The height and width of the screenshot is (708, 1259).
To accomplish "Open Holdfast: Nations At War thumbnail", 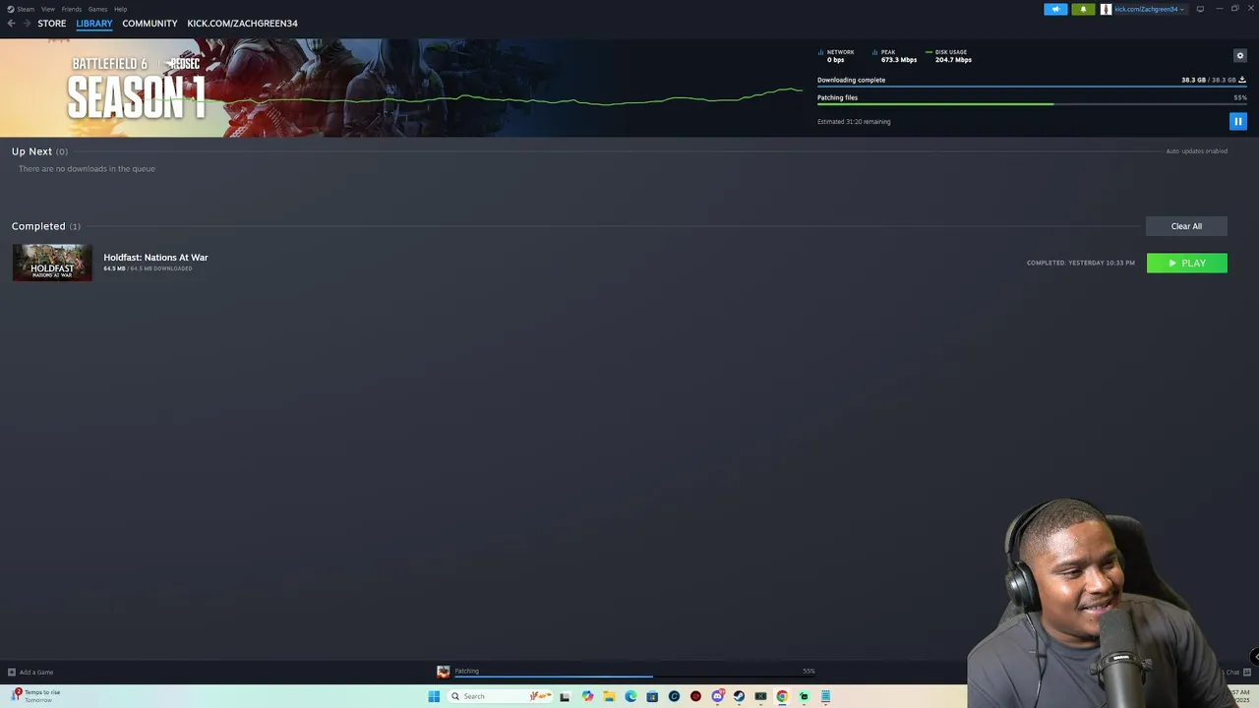I will pyautogui.click(x=52, y=263).
